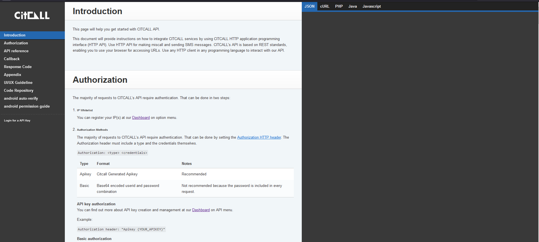
Task: Open Dashboard link under IP Whitelist
Action: pos(141,118)
